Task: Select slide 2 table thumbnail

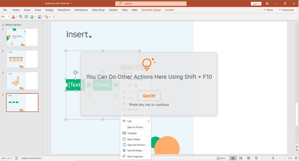Action: (x=22, y=59)
